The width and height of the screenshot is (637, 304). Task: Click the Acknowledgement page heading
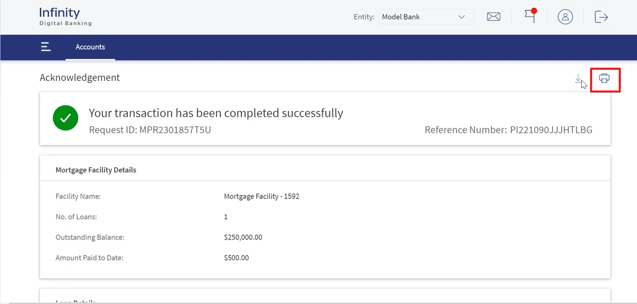click(x=80, y=78)
